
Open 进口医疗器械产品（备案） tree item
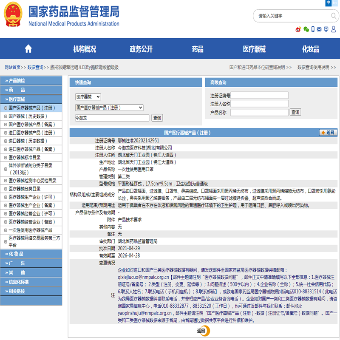pos(32,149)
